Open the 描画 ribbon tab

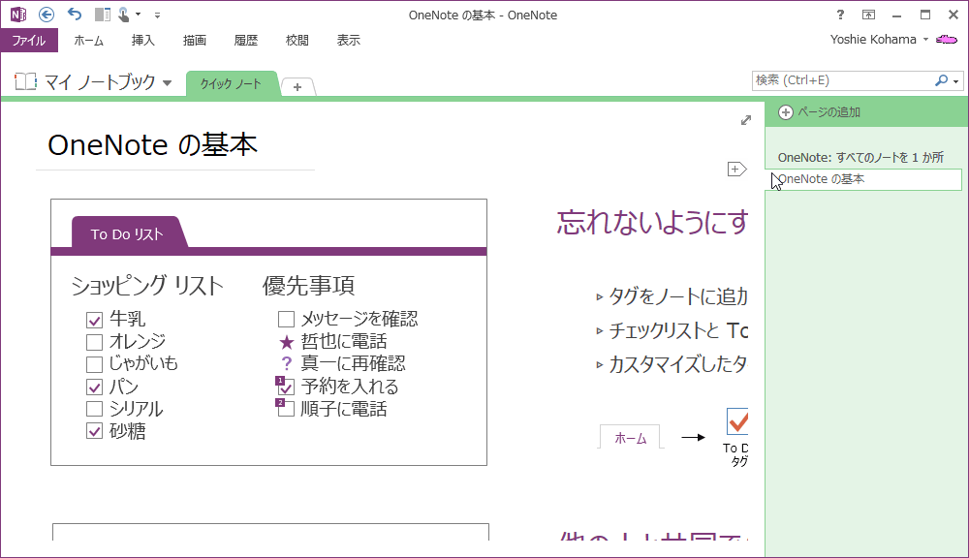195,40
